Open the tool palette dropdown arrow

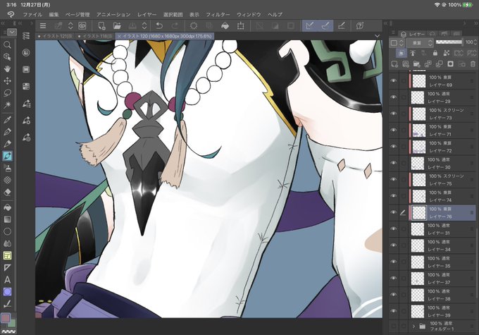click(11, 32)
